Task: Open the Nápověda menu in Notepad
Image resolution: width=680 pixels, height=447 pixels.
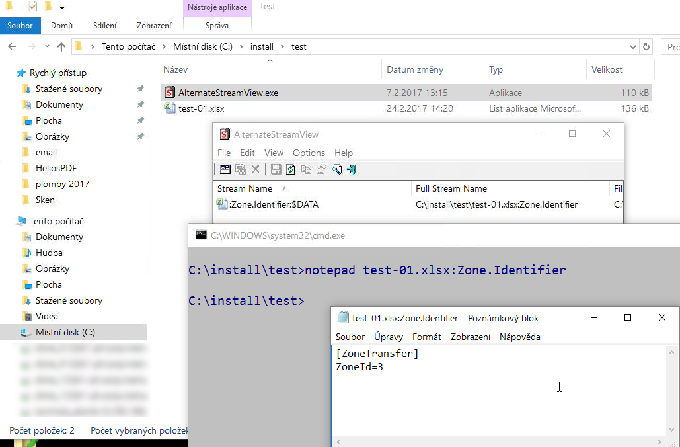Action: coord(520,337)
